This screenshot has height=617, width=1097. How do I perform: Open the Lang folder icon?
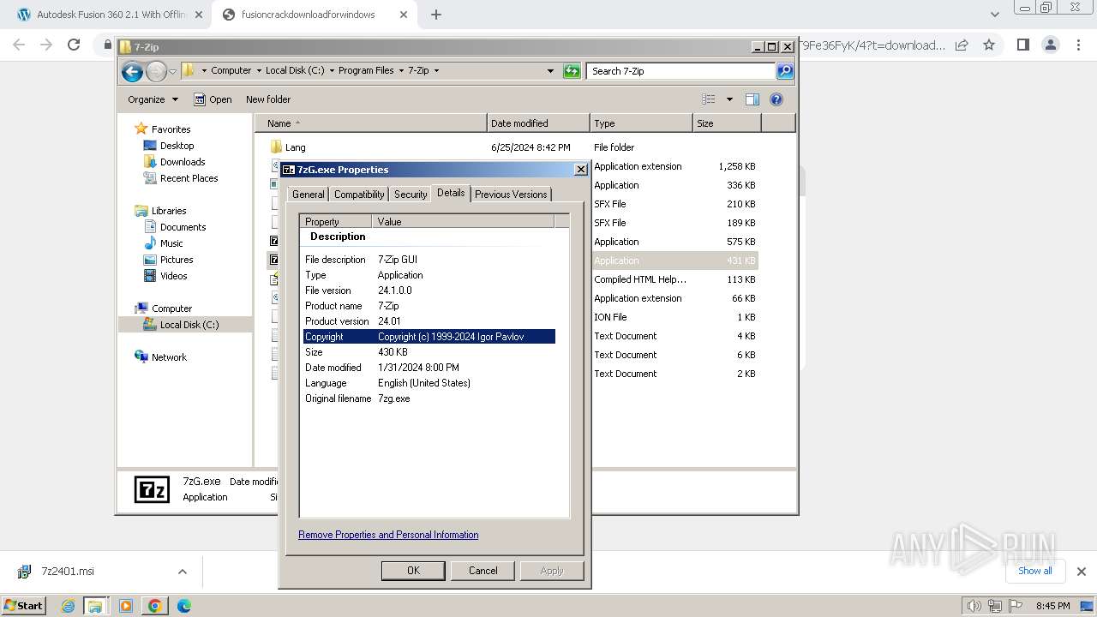click(x=276, y=147)
